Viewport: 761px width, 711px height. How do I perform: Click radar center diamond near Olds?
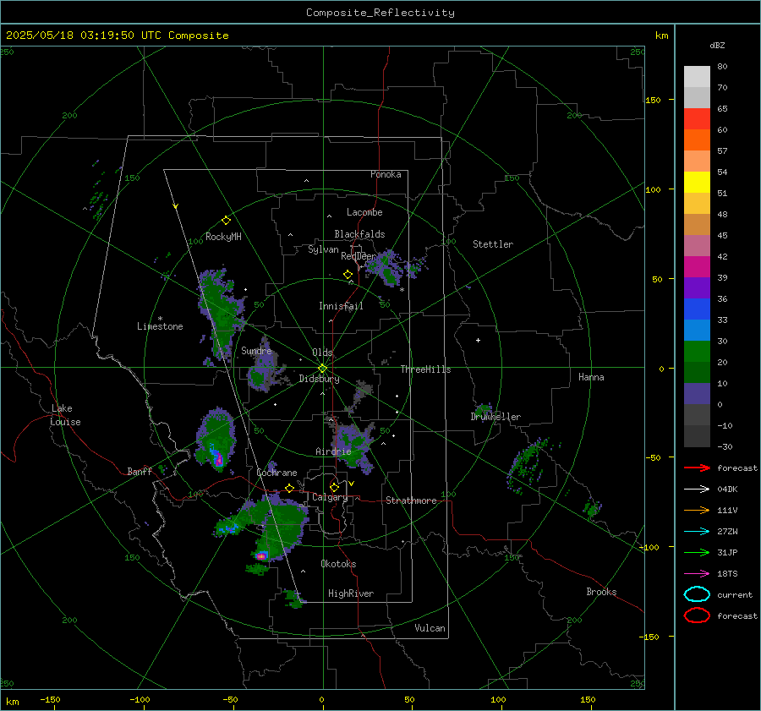[x=323, y=369]
